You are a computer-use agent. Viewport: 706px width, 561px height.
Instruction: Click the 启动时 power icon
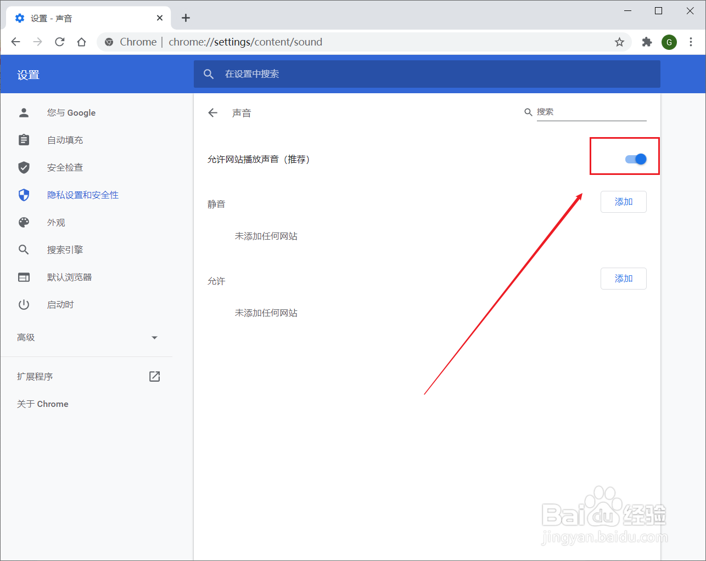(x=24, y=304)
